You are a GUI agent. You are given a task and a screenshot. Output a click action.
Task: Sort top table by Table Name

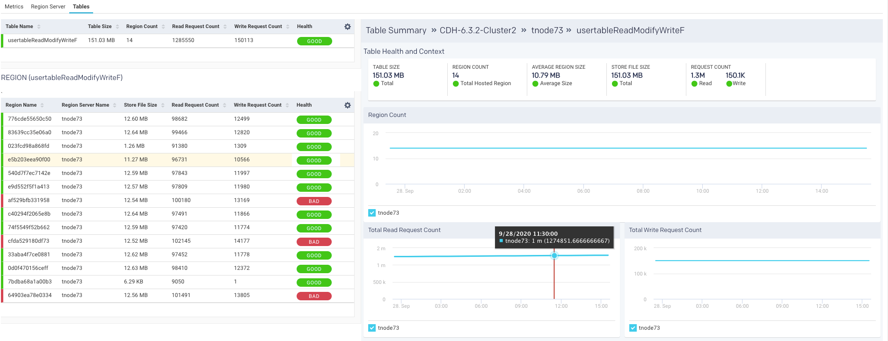click(x=39, y=27)
